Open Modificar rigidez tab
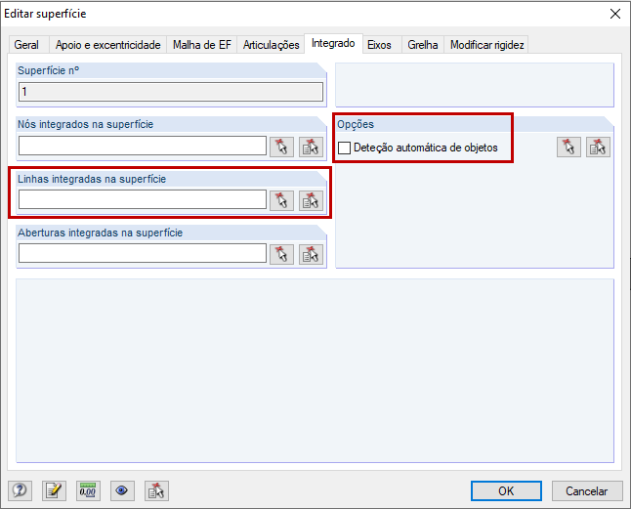 pos(487,45)
